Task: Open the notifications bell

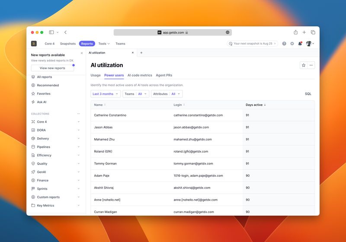Action: coord(300,44)
